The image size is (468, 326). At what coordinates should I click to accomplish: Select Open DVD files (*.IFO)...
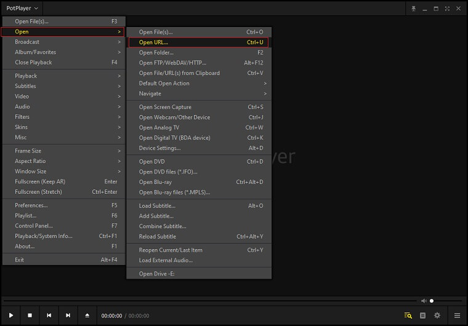click(199, 172)
